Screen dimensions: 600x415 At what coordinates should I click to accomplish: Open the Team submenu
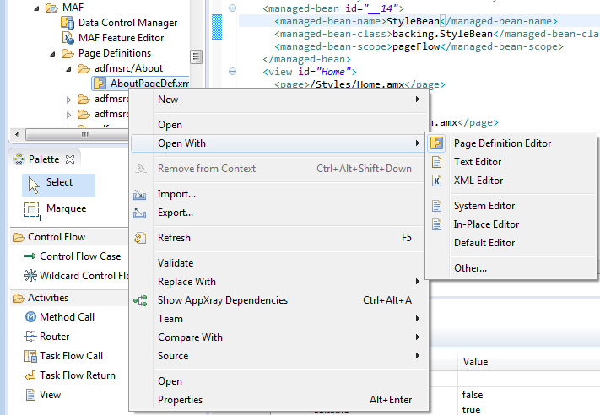point(279,319)
